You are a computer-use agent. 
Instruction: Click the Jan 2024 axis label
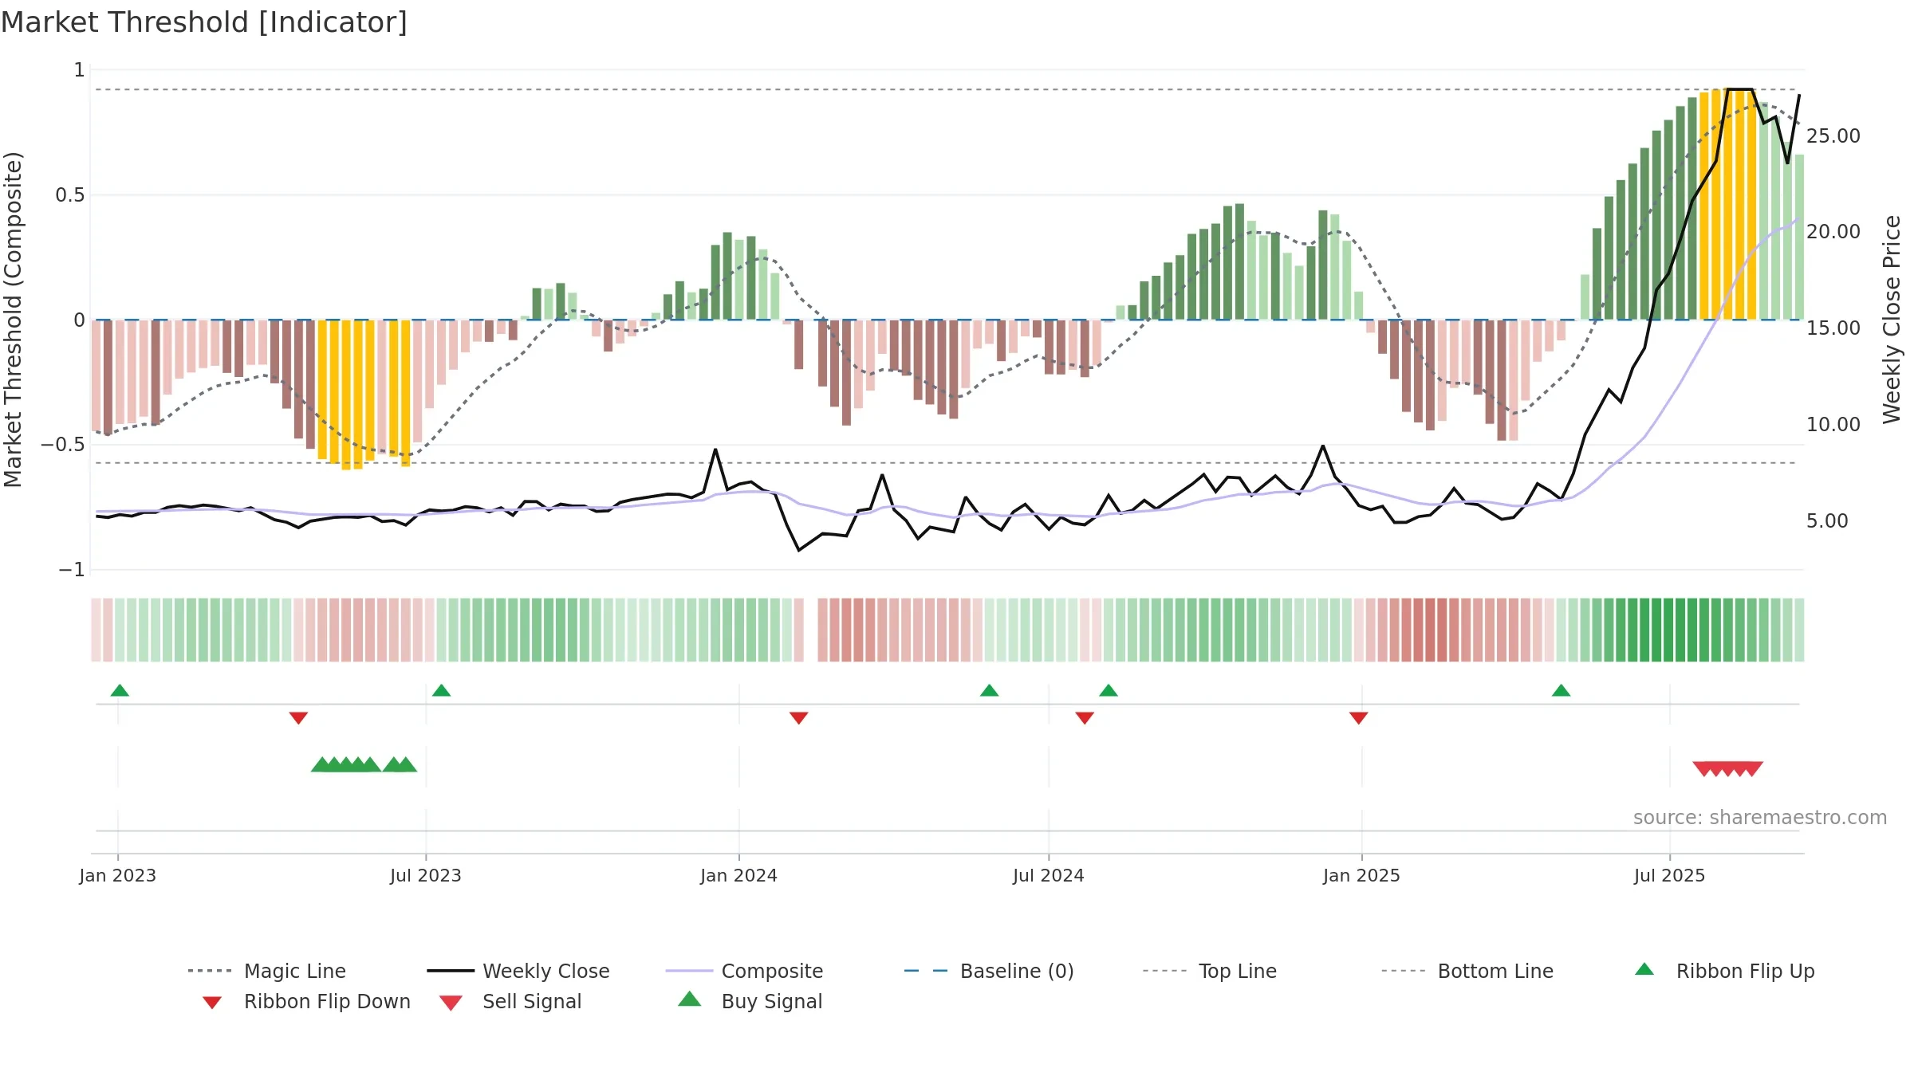click(739, 875)
